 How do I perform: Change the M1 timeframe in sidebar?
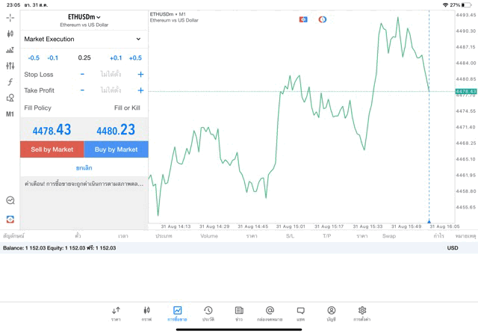click(10, 114)
